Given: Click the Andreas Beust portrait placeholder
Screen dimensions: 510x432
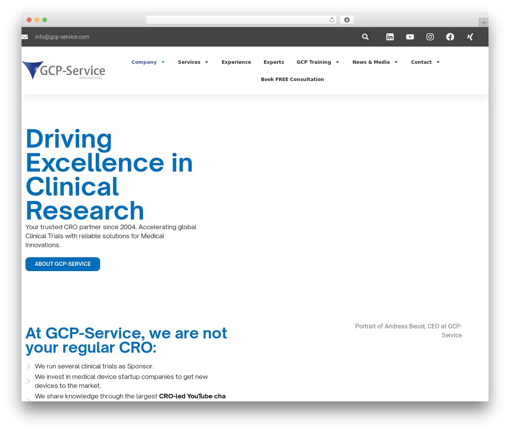Looking at the screenshot, I should click(x=408, y=331).
